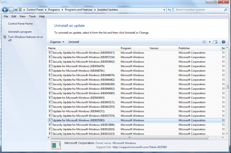The height and width of the screenshot is (153, 231).
Task: Click icon of Security Update KB3048070
Action: pos(51,75)
